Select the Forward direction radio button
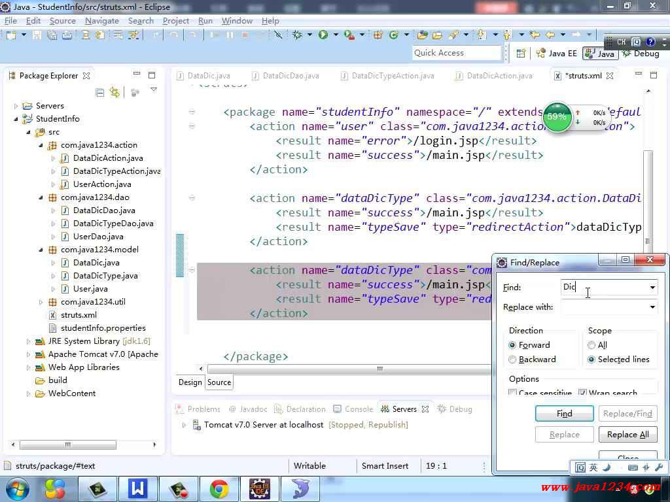This screenshot has height=502, width=670. 512,345
